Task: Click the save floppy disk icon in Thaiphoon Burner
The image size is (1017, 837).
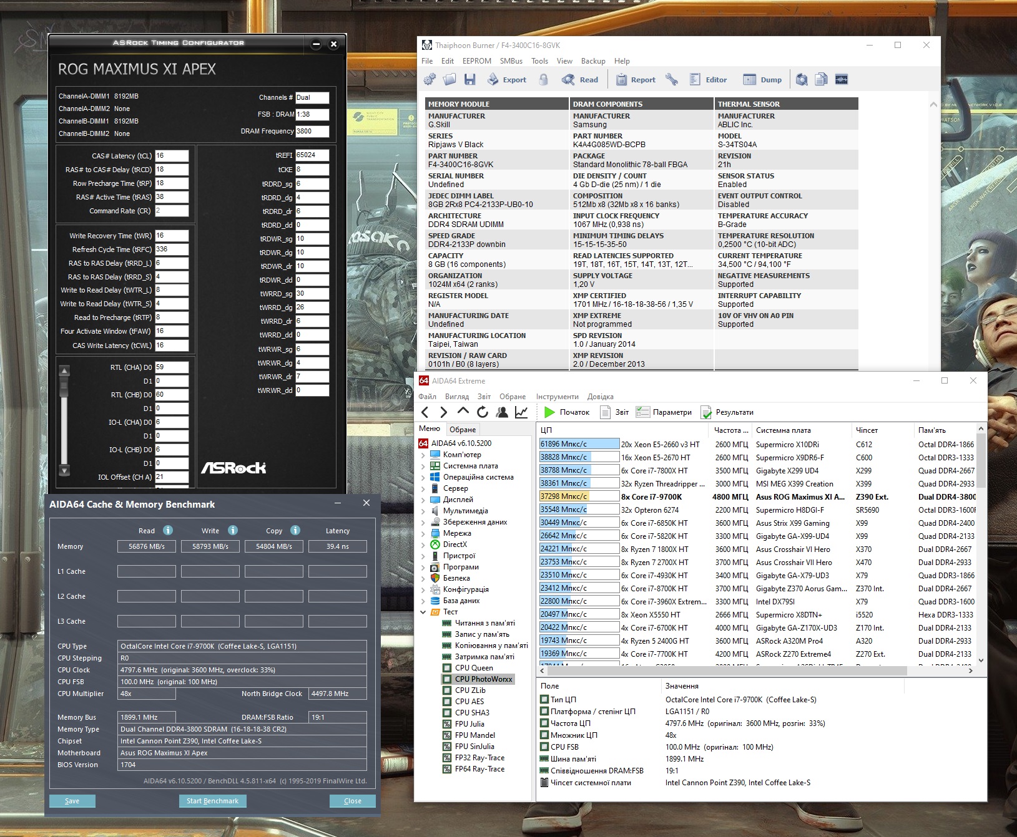Action: coord(470,79)
